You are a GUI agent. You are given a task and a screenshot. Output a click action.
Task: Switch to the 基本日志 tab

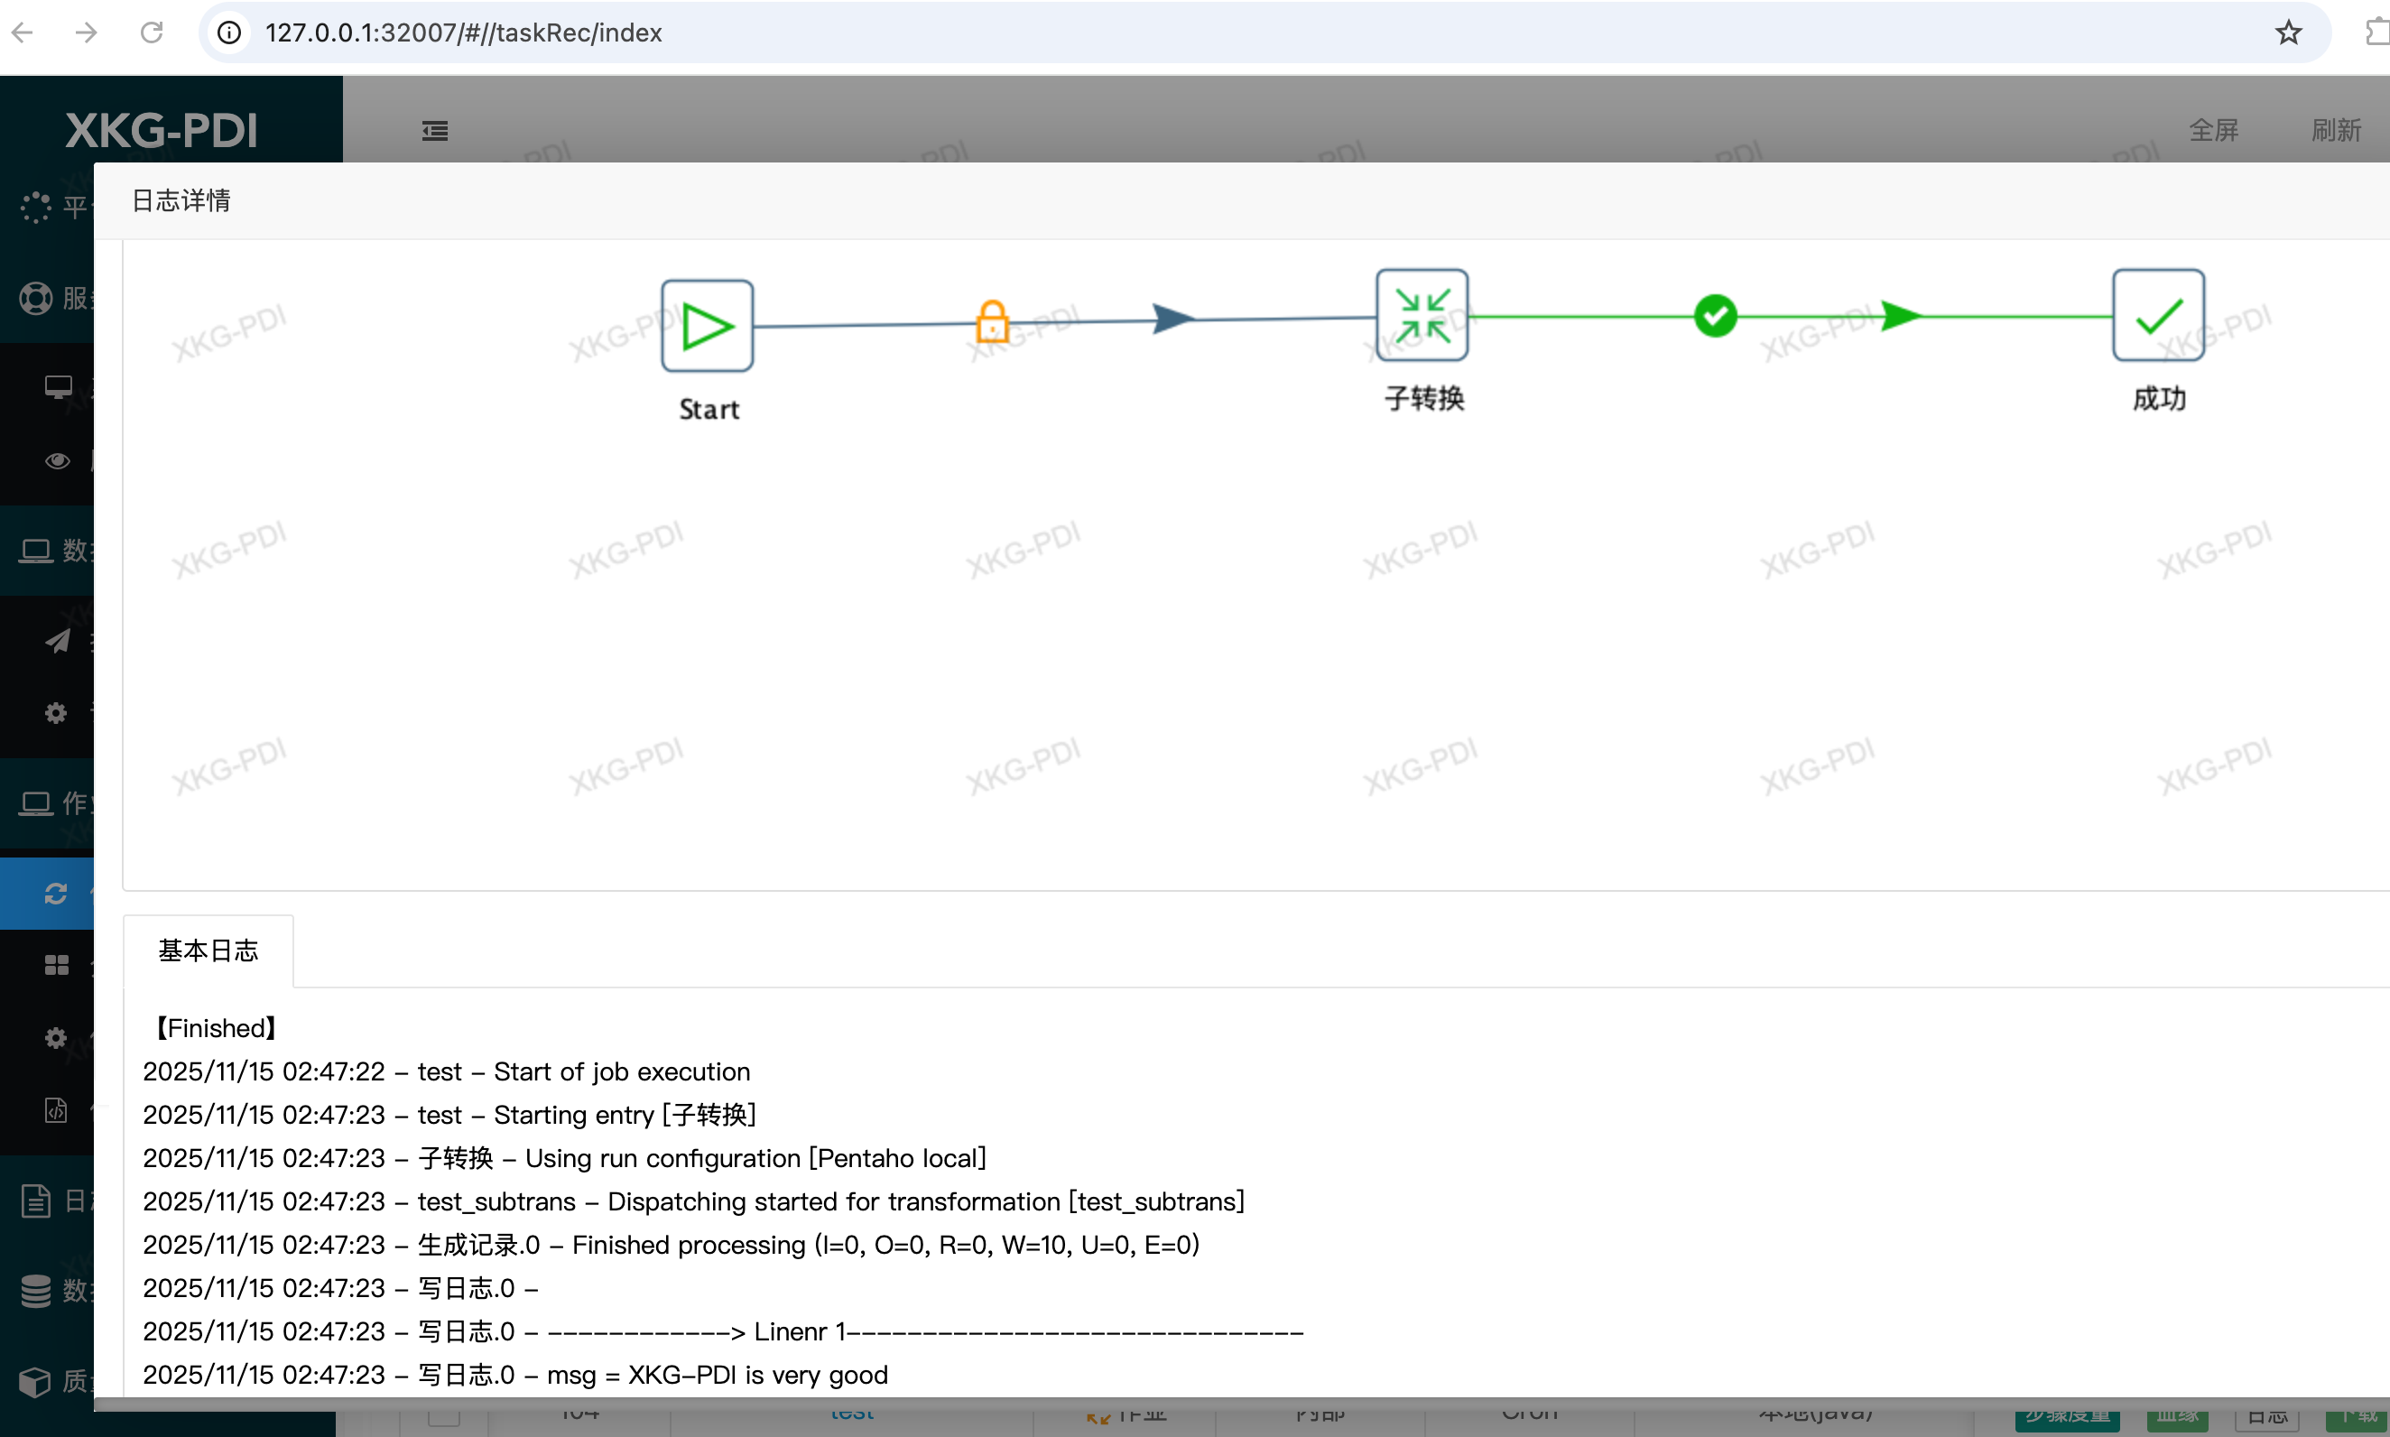[x=208, y=950]
